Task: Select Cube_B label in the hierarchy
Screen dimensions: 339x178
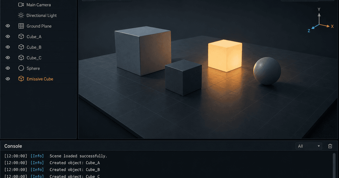Action: tap(34, 47)
